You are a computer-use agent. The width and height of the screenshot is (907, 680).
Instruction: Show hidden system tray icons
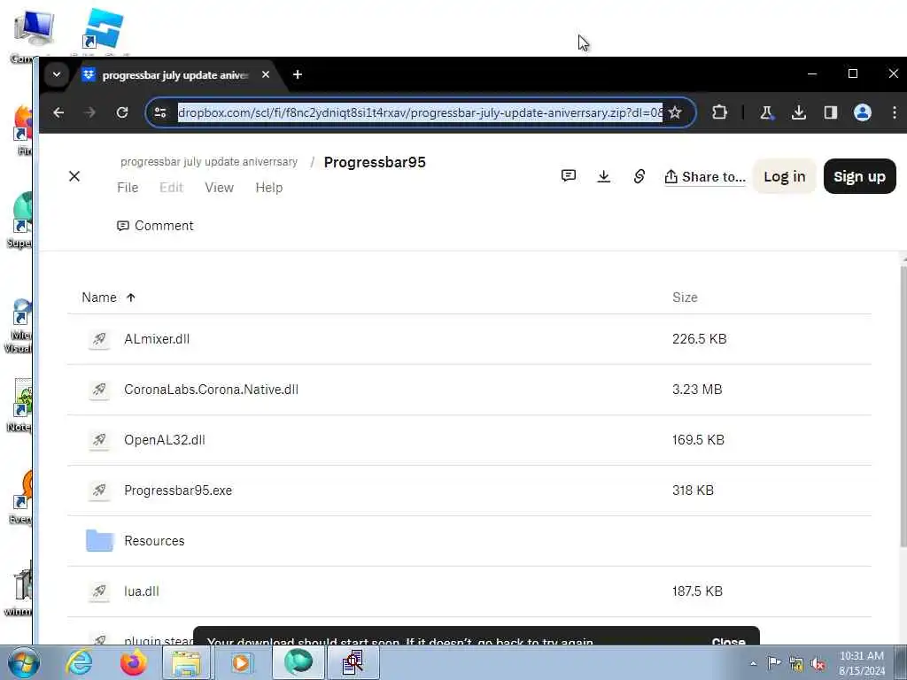tap(753, 664)
